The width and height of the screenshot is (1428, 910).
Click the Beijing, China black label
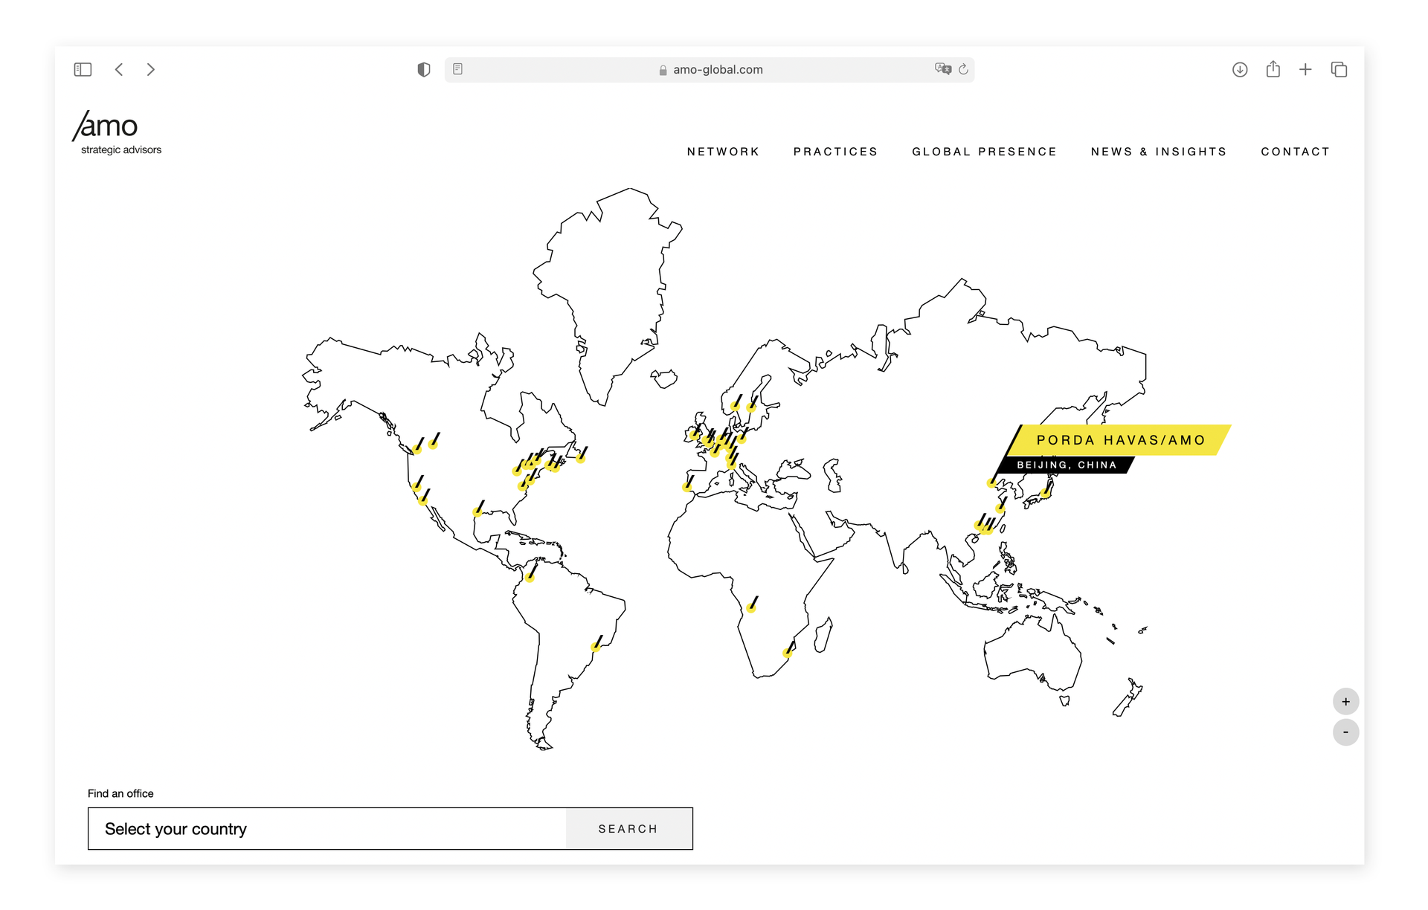[x=1066, y=465]
